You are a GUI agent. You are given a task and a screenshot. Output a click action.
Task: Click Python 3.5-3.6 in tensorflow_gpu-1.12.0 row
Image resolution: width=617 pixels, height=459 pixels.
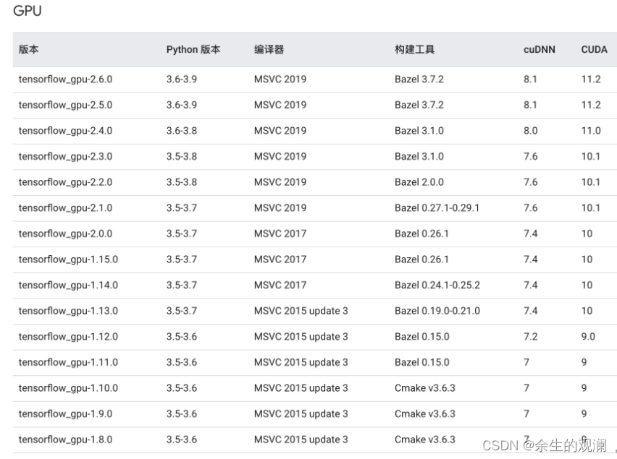pos(181,337)
